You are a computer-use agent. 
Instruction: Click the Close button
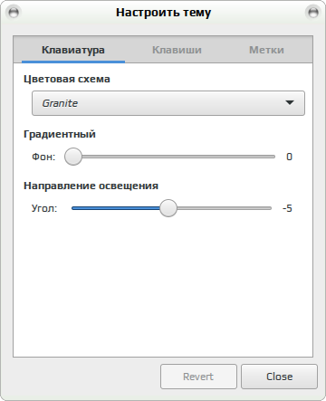279,377
